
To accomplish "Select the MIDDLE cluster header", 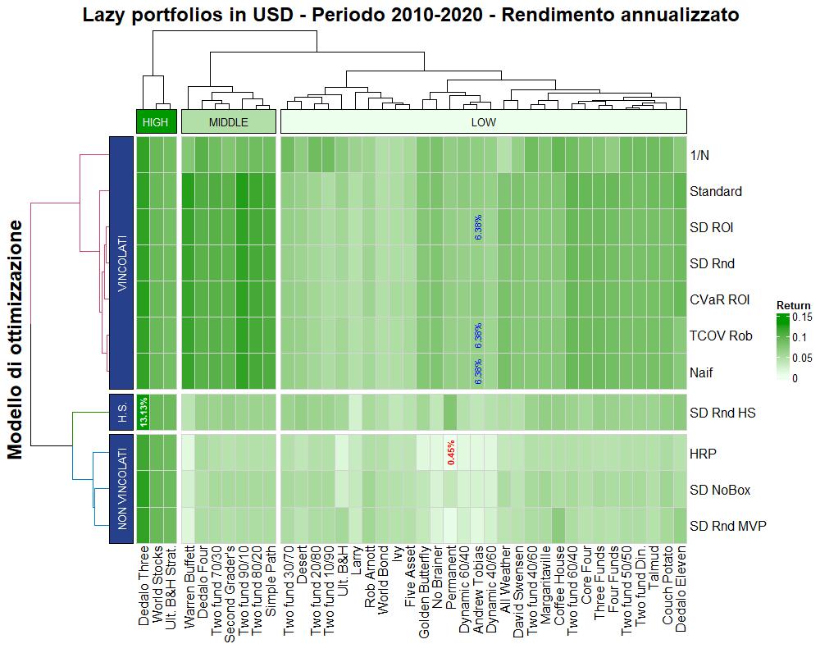I will (x=229, y=122).
